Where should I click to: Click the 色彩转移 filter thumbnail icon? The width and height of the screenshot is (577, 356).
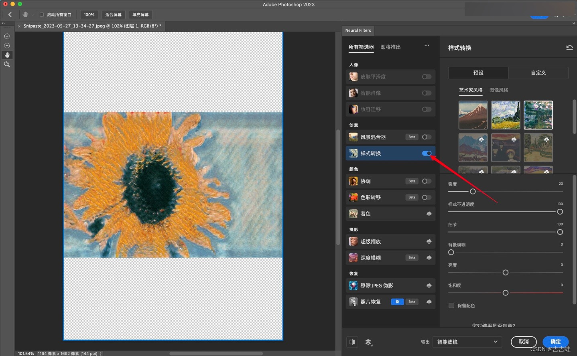[353, 197]
